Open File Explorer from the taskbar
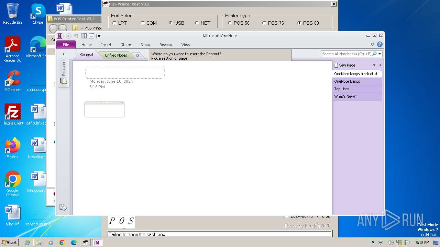 point(39,243)
